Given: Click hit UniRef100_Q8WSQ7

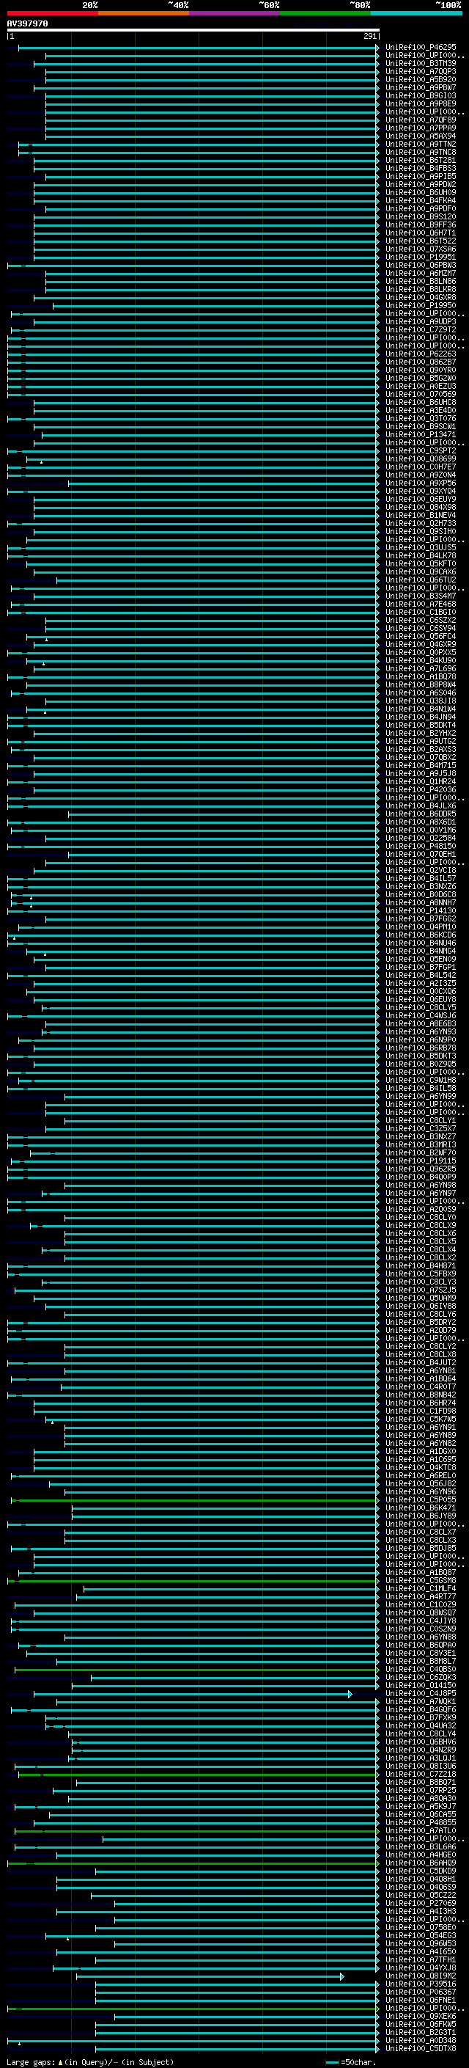Looking at the screenshot, I should 420,1612.
